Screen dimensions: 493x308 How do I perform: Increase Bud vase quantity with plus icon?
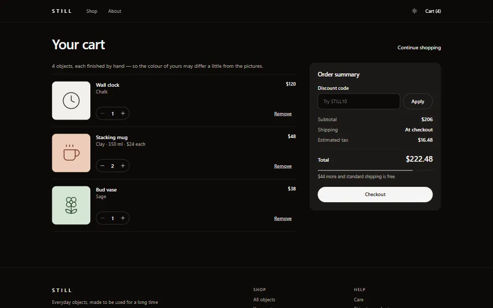[123, 218]
